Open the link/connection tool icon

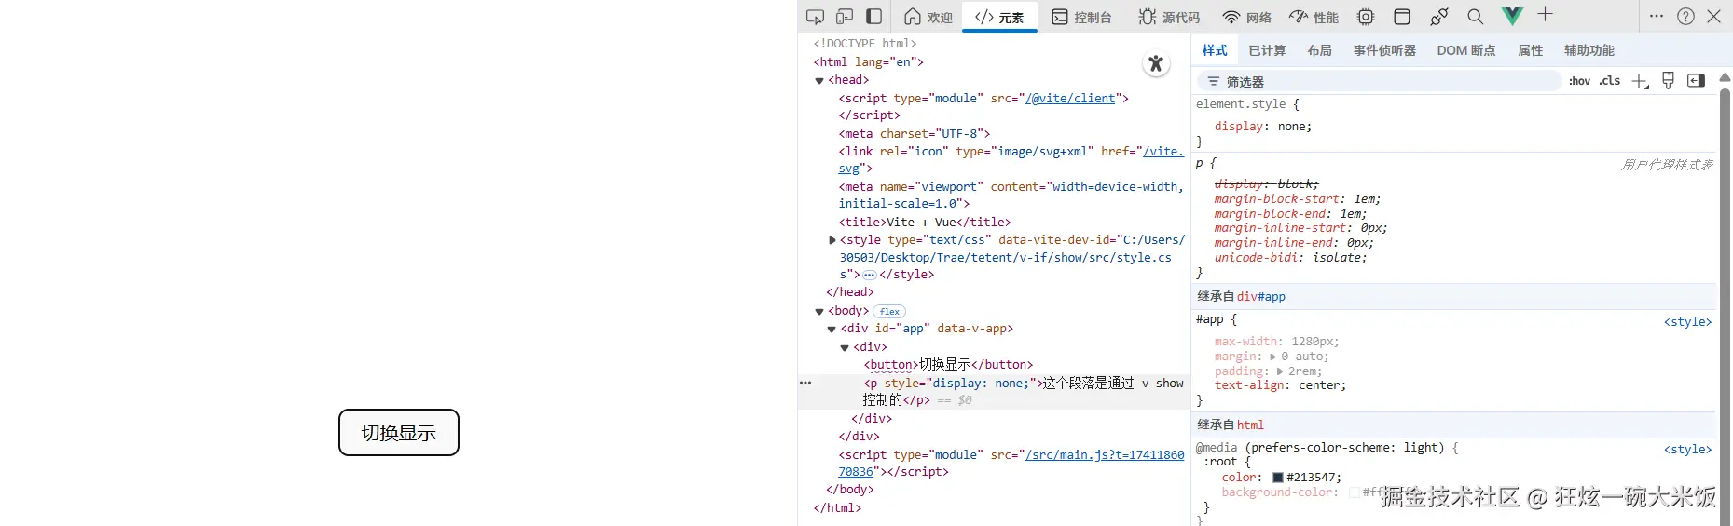(x=1439, y=17)
